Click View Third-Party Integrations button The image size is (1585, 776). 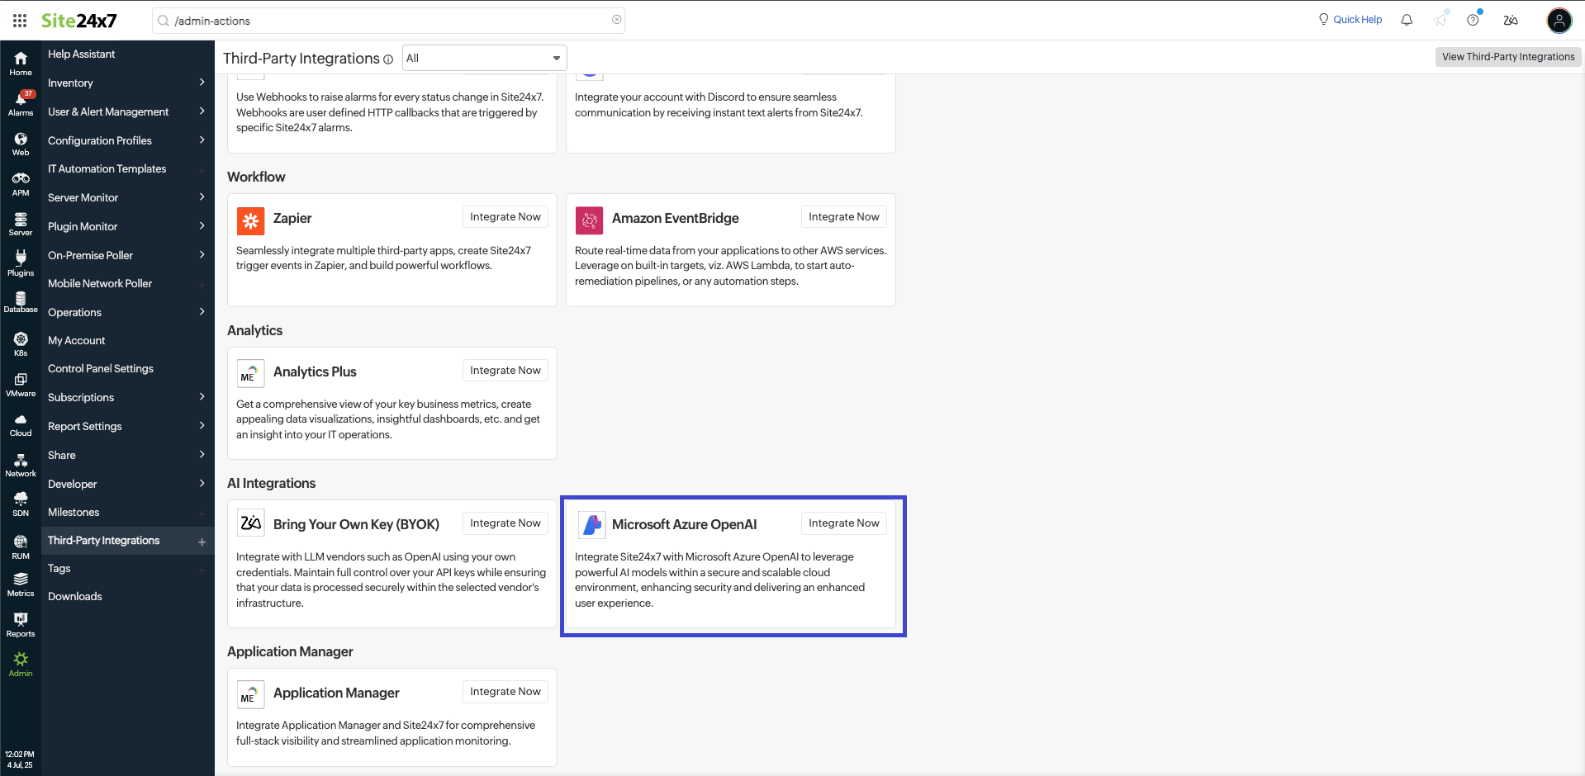point(1507,57)
